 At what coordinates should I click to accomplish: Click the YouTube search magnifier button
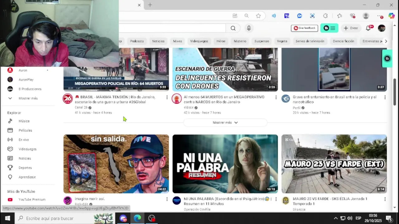point(233,28)
